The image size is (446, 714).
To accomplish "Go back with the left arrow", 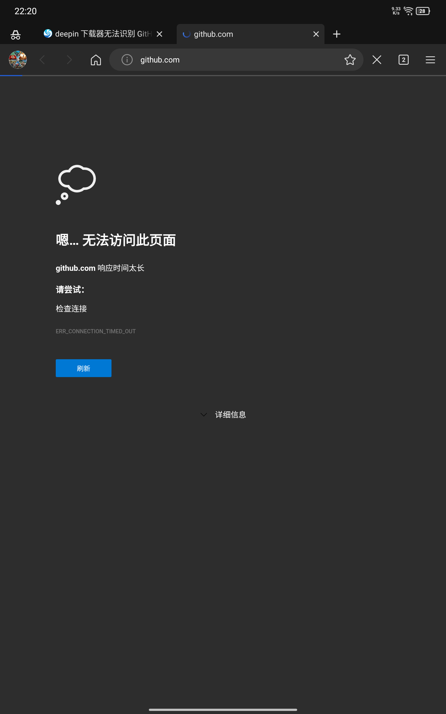I will click(42, 60).
